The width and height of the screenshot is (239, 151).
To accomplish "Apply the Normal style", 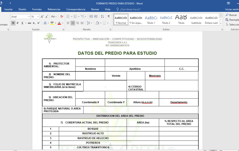I will 121,19.
